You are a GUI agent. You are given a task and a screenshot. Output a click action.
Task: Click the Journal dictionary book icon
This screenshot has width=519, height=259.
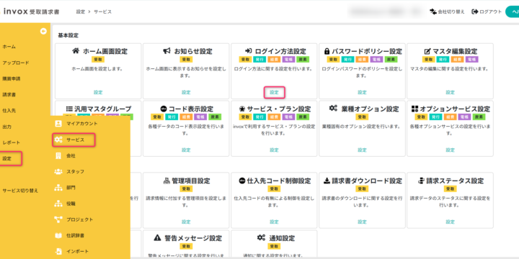point(58,235)
